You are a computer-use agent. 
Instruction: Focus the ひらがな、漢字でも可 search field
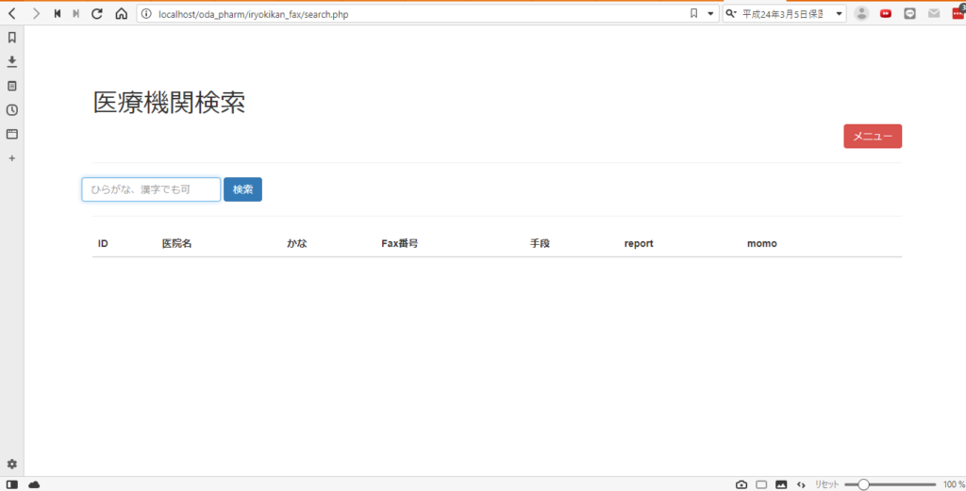[x=151, y=189]
